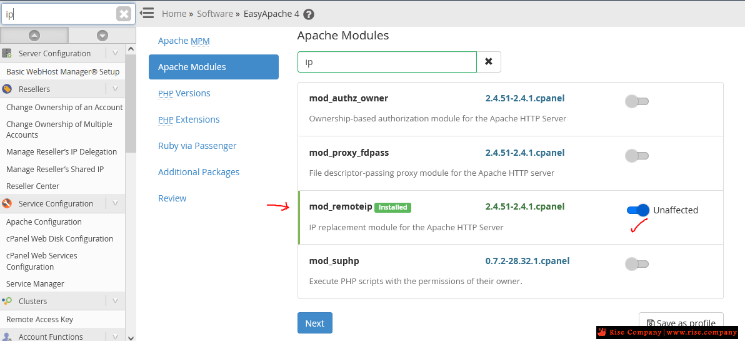Clear the Apache Modules search with X
This screenshot has width=745, height=341.
pos(488,62)
